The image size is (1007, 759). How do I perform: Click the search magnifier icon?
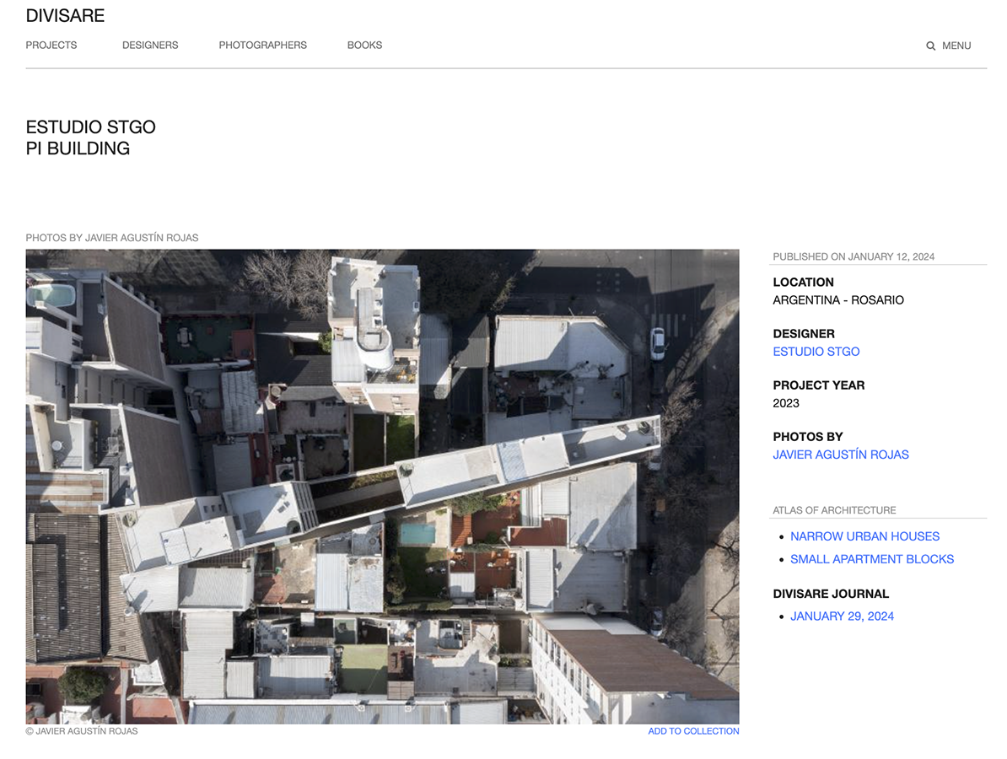(x=930, y=46)
